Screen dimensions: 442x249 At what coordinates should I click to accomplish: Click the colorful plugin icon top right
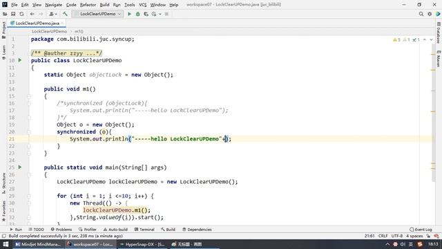pos(438,14)
